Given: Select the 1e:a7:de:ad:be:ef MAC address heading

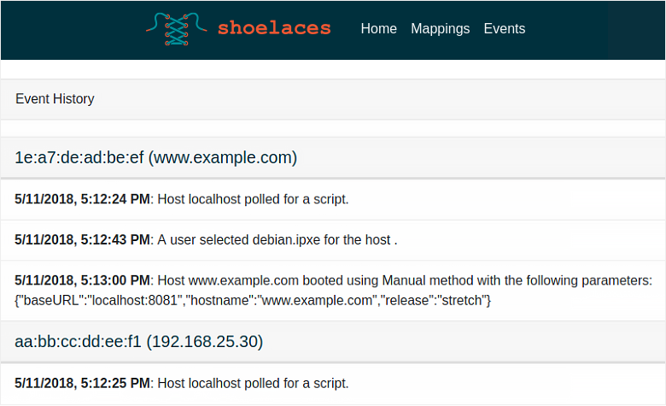Looking at the screenshot, I should point(79,157).
